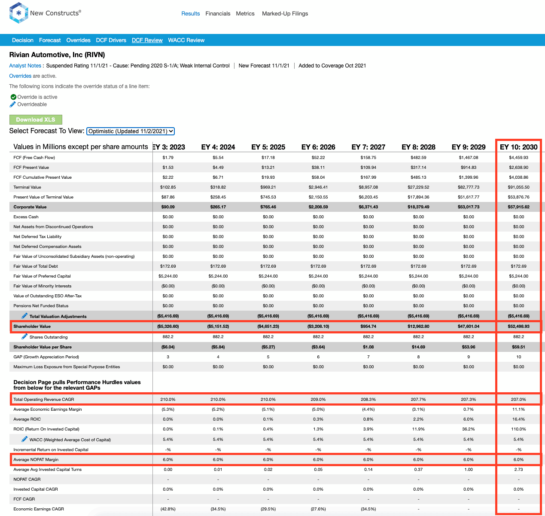Click the Average Economic Earnings Margin label
545x516 pixels.
[48, 409]
